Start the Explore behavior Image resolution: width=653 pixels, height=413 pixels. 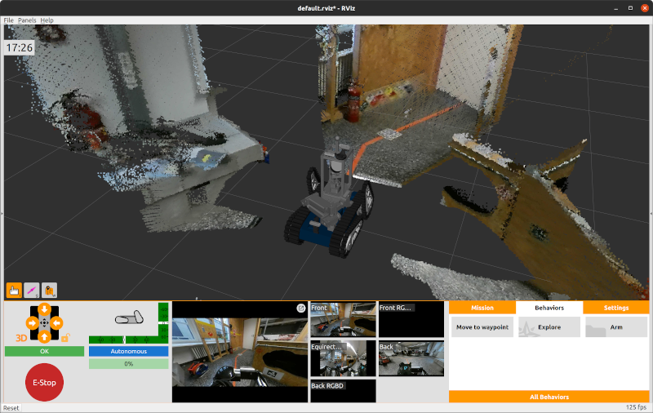(x=549, y=327)
